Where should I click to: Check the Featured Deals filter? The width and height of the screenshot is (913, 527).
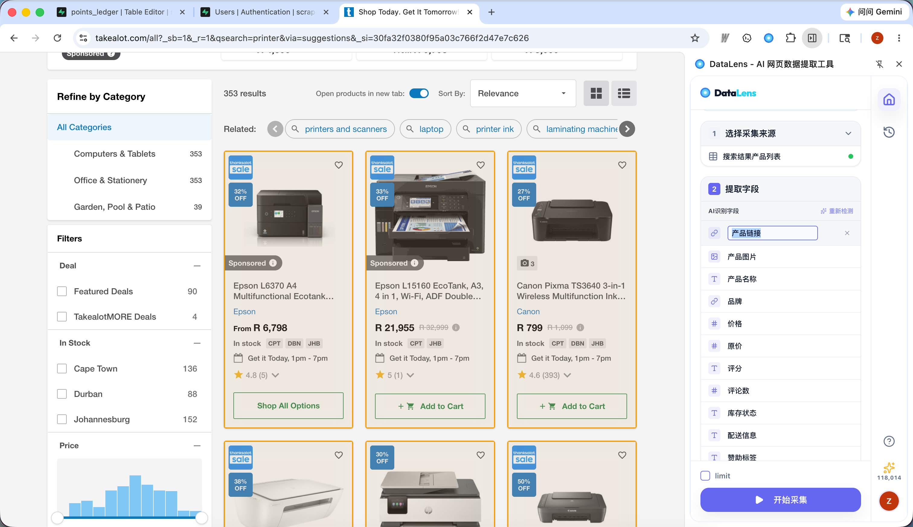point(62,291)
